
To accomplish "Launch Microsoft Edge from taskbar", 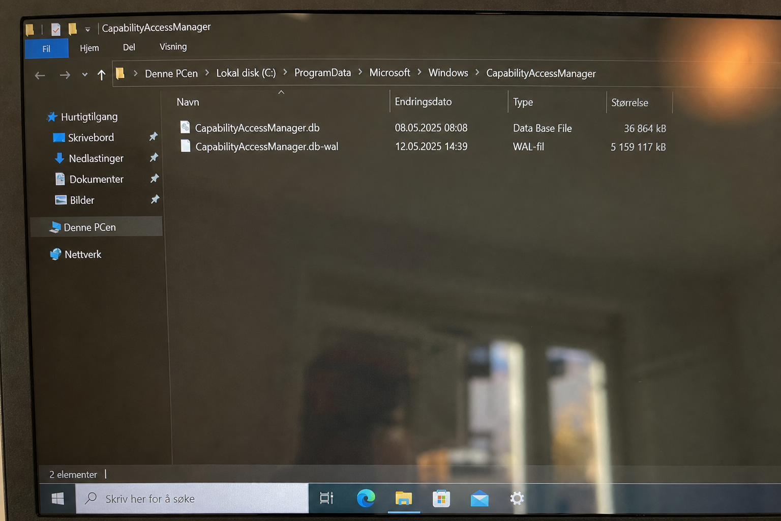I will [x=366, y=498].
